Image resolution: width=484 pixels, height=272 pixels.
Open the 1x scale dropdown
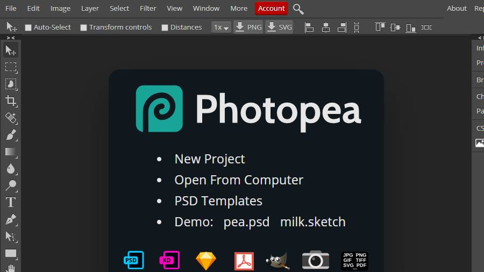click(x=221, y=27)
